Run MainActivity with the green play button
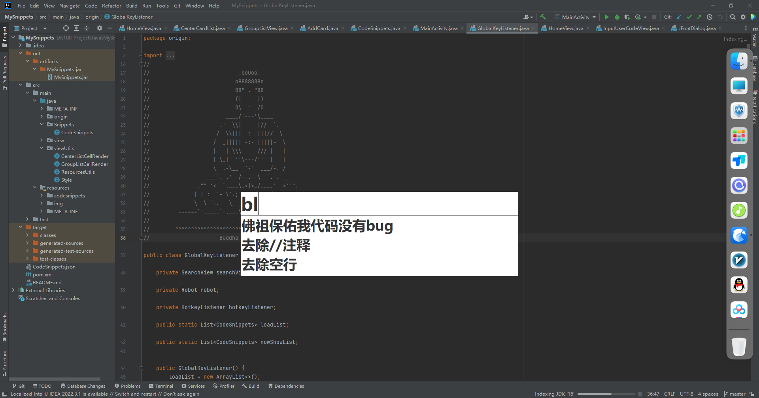Screen dimensions: 759x398 tap(607, 17)
